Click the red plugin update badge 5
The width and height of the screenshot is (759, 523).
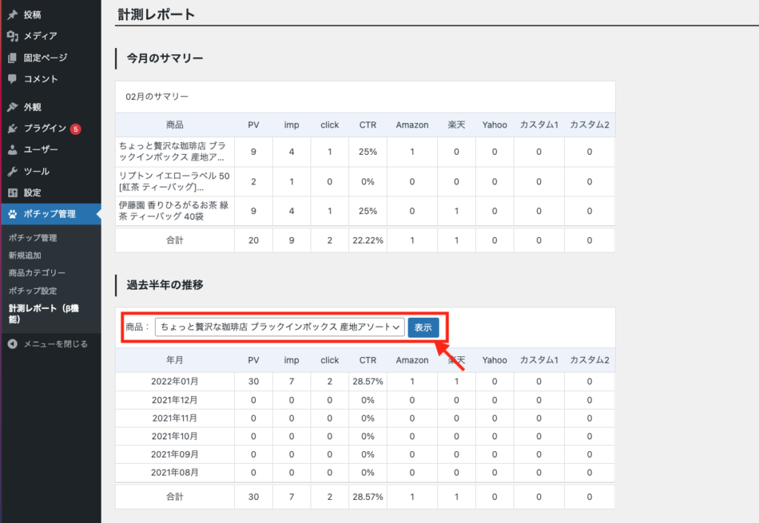76,129
